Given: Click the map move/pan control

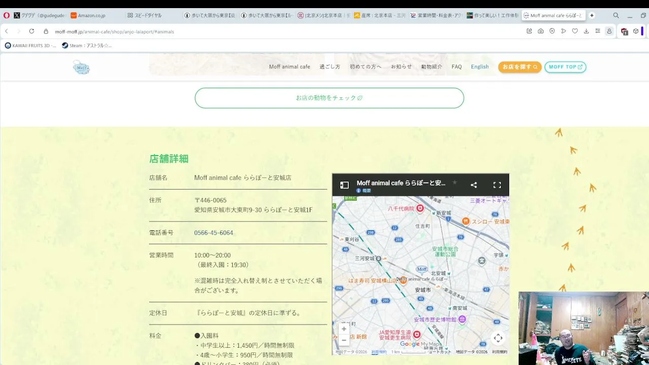Looking at the screenshot, I should (498, 338).
